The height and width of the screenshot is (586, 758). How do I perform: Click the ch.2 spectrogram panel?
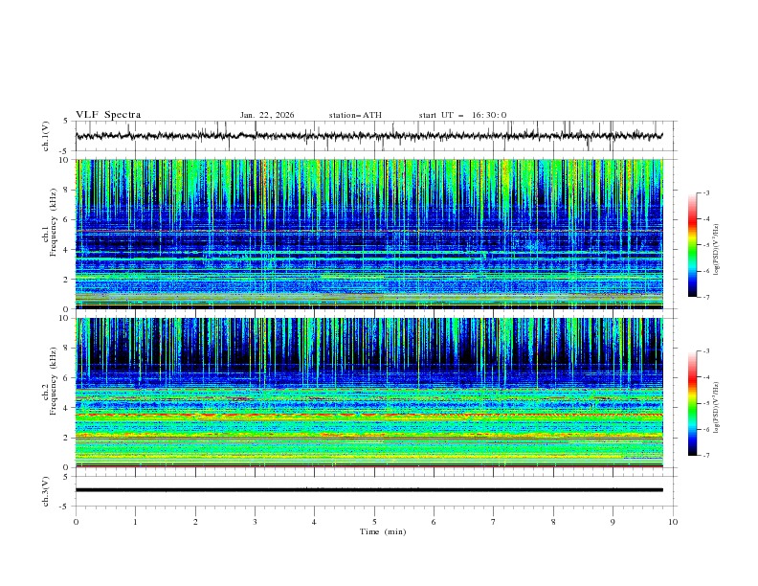pyautogui.click(x=369, y=393)
